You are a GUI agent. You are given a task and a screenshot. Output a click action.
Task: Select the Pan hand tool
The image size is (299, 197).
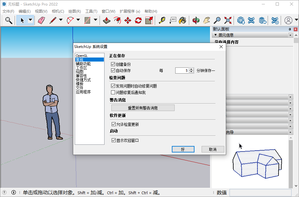206,20
